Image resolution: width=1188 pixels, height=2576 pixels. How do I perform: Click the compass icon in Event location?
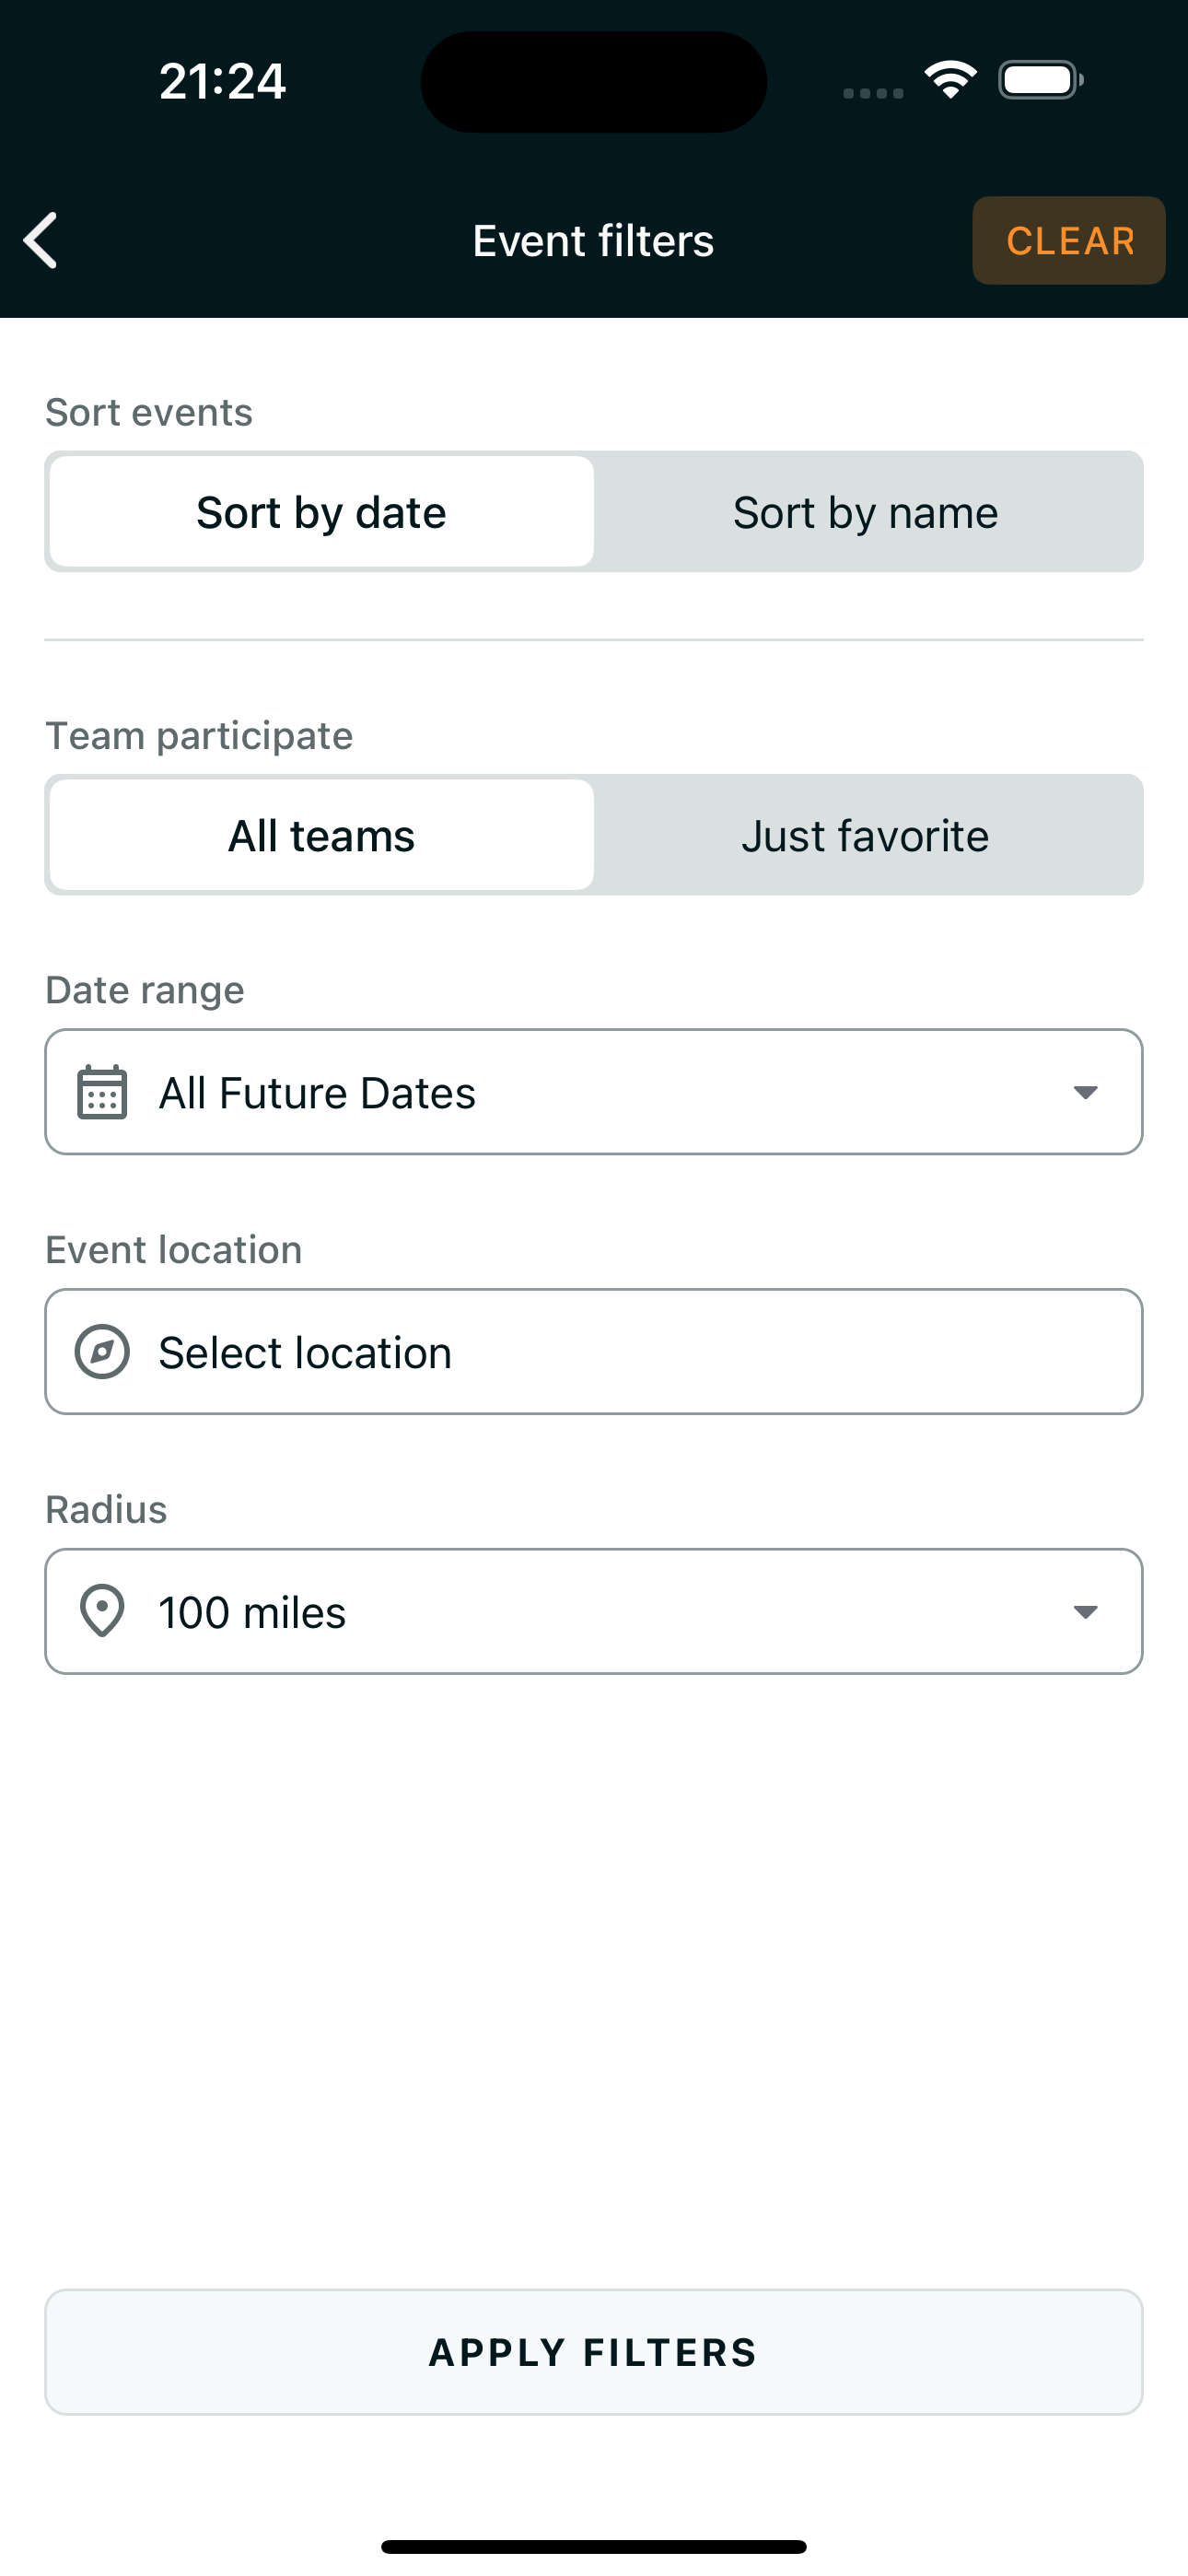(102, 1352)
